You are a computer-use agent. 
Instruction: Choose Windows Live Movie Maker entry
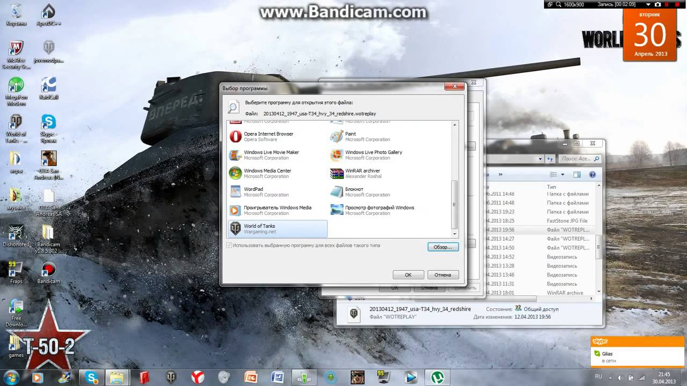tap(277, 155)
